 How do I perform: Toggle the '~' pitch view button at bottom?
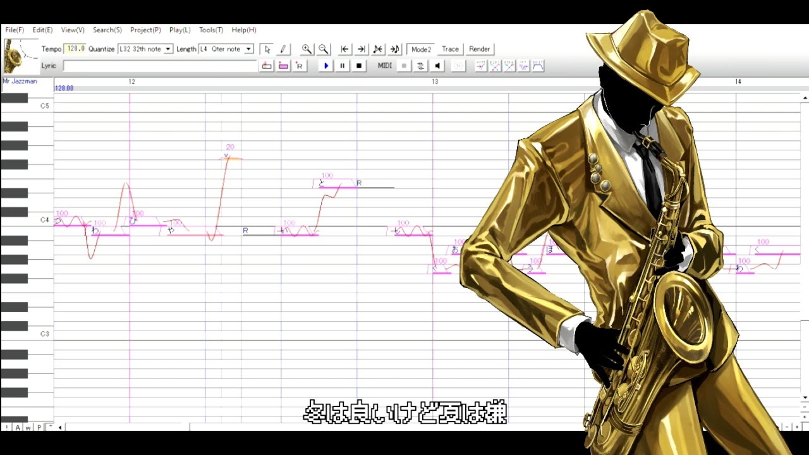pos(50,428)
